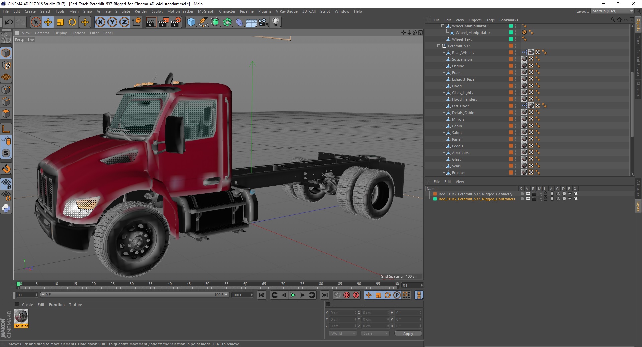Enable the Workplane mode icon
The height and width of the screenshot is (347, 642).
tap(6, 77)
